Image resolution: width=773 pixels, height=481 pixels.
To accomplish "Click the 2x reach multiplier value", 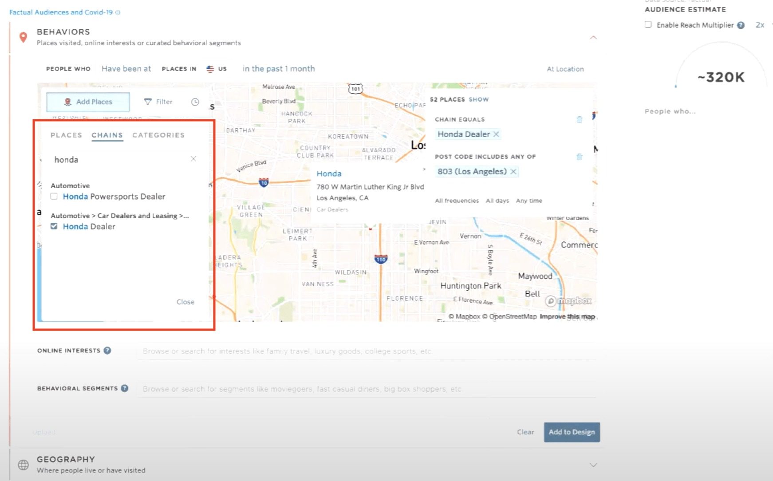I will coord(760,25).
